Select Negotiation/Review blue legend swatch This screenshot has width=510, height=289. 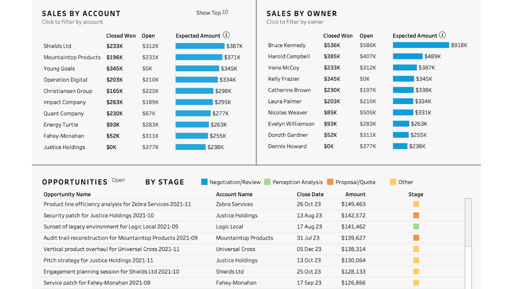pos(204,182)
